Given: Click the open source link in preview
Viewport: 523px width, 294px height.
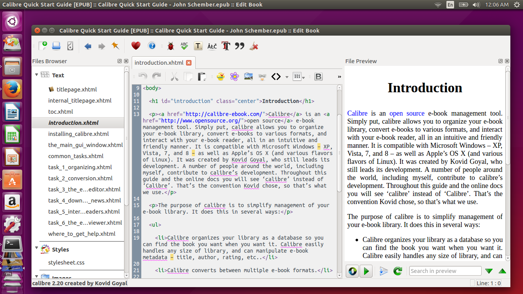Looking at the screenshot, I should [407, 113].
